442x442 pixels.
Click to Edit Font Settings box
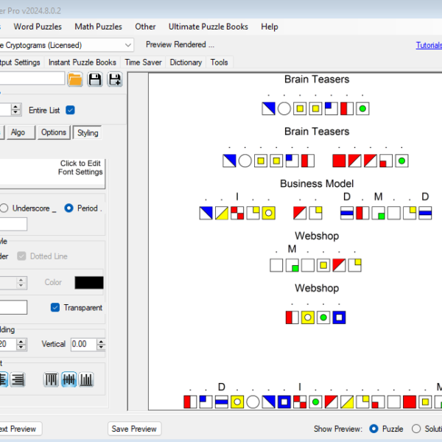tap(52, 174)
